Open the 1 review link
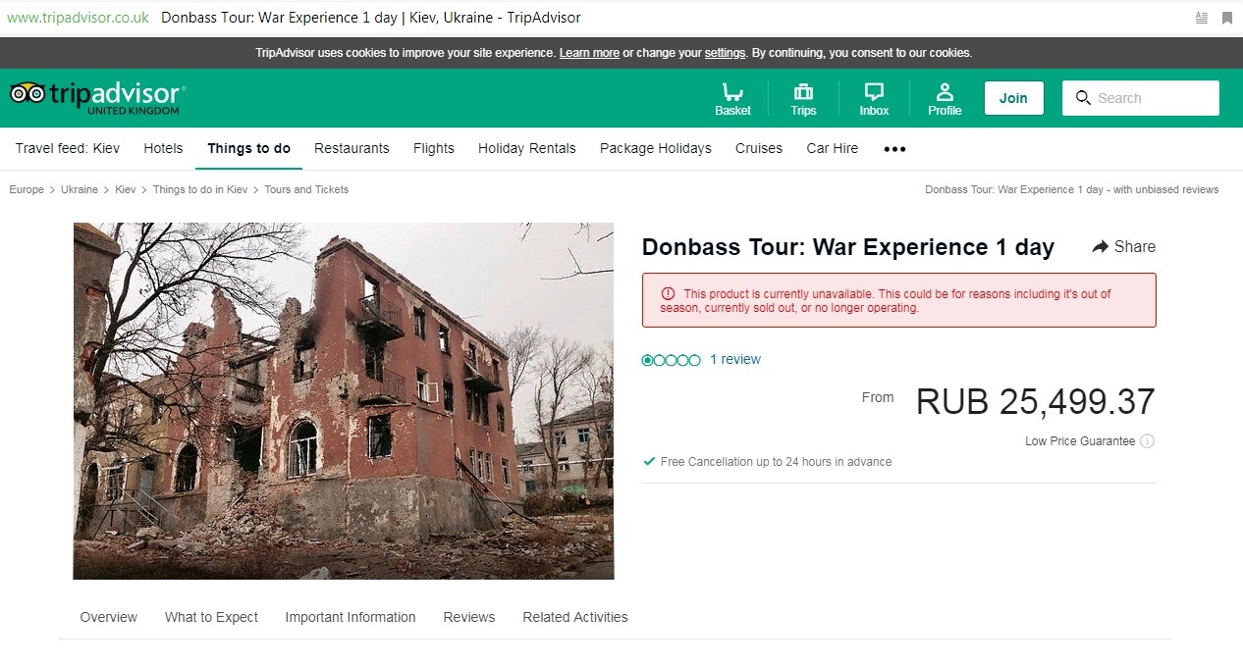Screen dimensions: 1243x666 click(x=735, y=360)
